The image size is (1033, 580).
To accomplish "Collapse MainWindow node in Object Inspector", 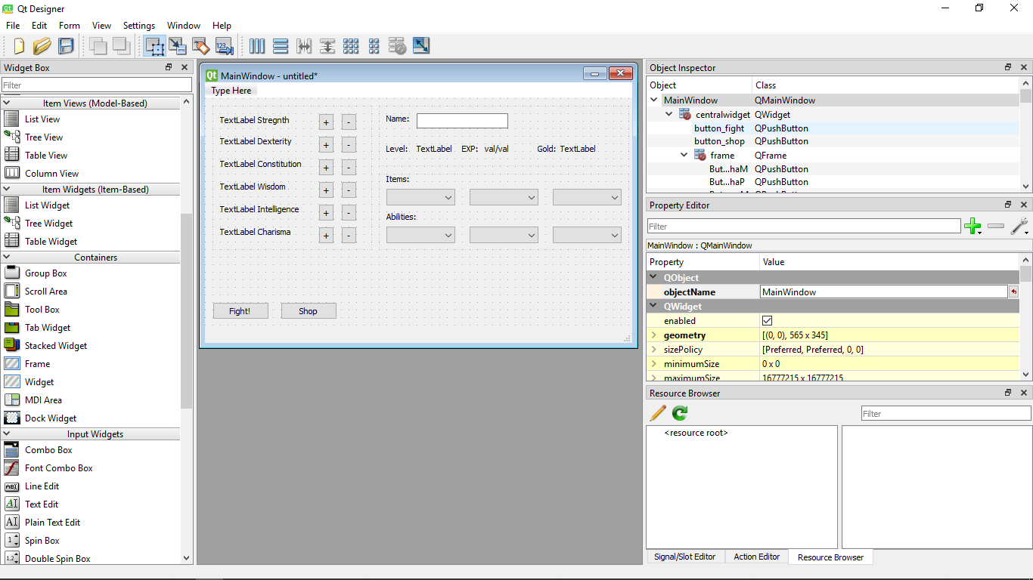I will point(654,100).
